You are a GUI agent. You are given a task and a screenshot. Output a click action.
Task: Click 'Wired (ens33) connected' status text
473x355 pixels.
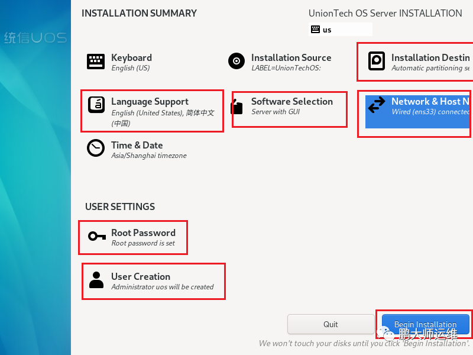(431, 112)
